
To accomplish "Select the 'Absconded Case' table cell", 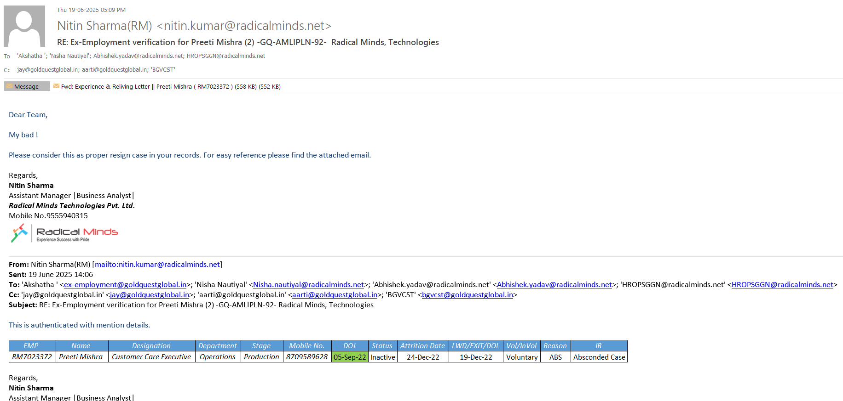I will pyautogui.click(x=599, y=357).
